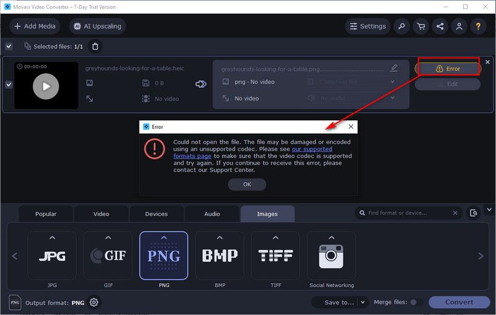This screenshot has height=315, width=496.
Task: Click the conversion arrows icon
Action: [x=201, y=84]
